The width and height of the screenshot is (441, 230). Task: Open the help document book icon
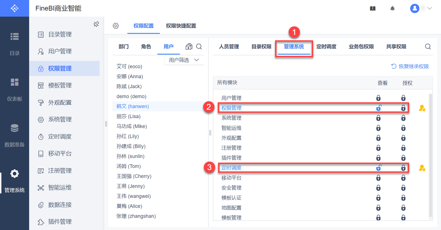pos(372,8)
